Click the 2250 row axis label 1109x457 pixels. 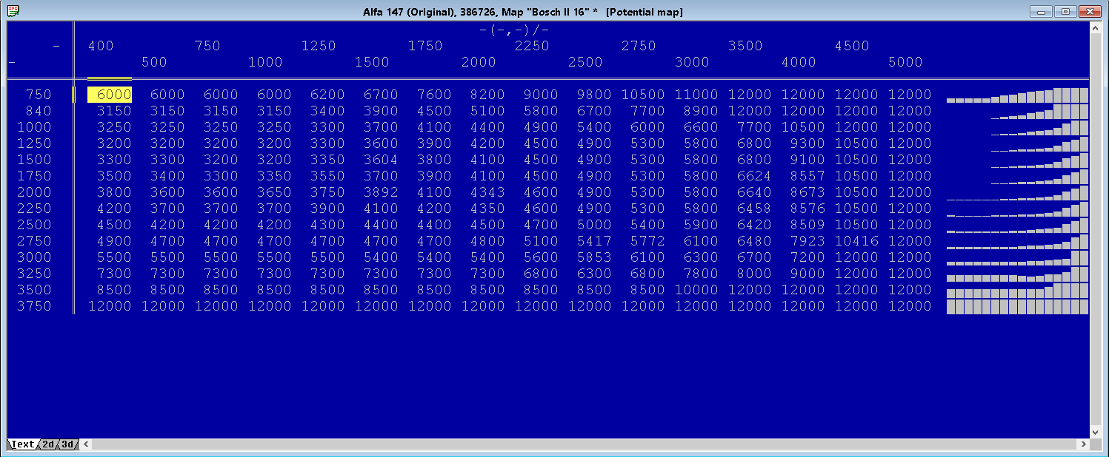(x=34, y=209)
